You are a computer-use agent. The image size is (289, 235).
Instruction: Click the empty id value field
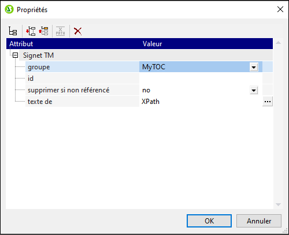(x=201, y=79)
